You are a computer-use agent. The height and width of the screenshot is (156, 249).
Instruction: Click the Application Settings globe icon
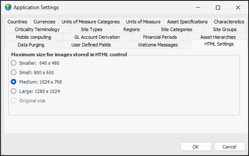8,7
